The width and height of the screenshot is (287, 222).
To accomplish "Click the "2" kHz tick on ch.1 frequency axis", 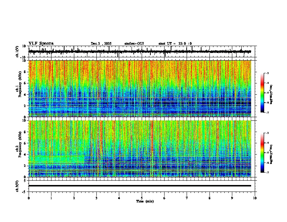I will pos(25,106).
